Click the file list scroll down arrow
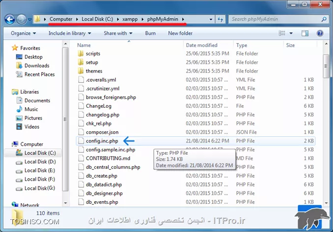The image size is (333, 232). 326,203
